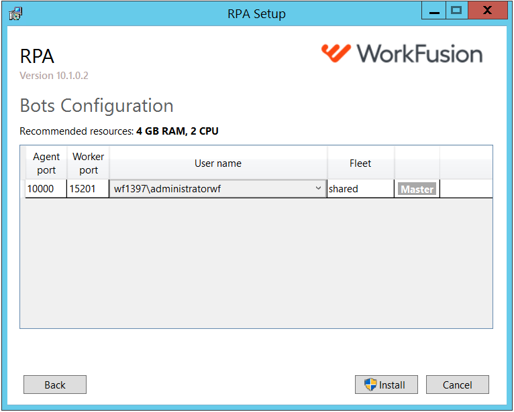Cancel the RPA setup
The height and width of the screenshot is (412, 514).
coord(457,385)
